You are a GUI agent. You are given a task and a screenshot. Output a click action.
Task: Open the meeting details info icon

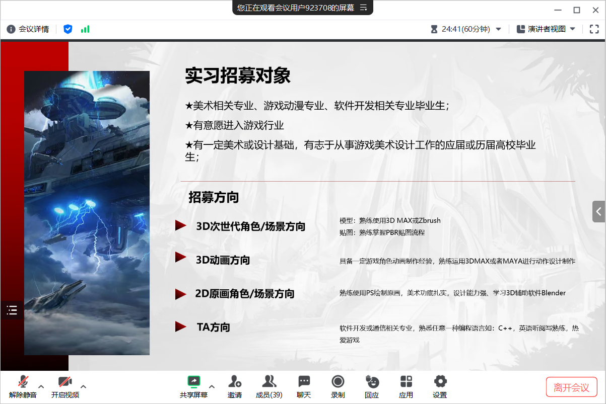(11, 29)
